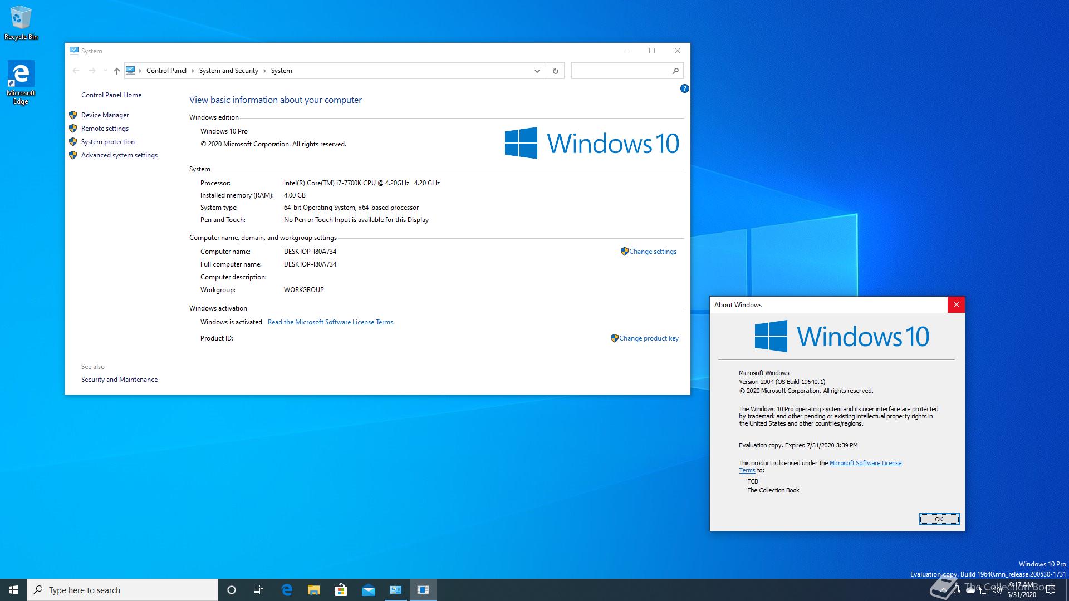The width and height of the screenshot is (1069, 601).
Task: Go forward in System window
Action: coord(92,71)
